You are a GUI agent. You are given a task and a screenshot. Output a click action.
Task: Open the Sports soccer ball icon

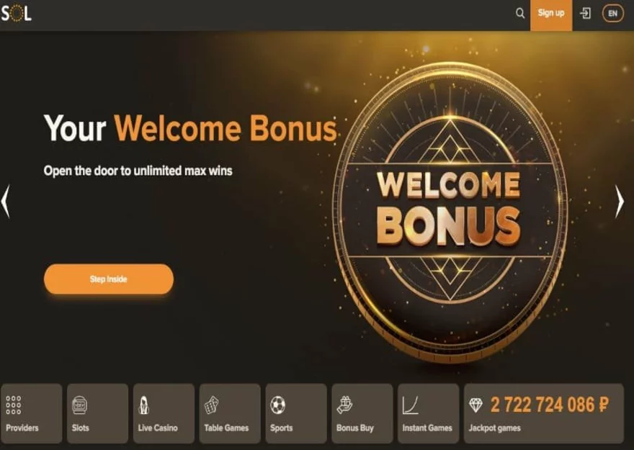pyautogui.click(x=278, y=405)
